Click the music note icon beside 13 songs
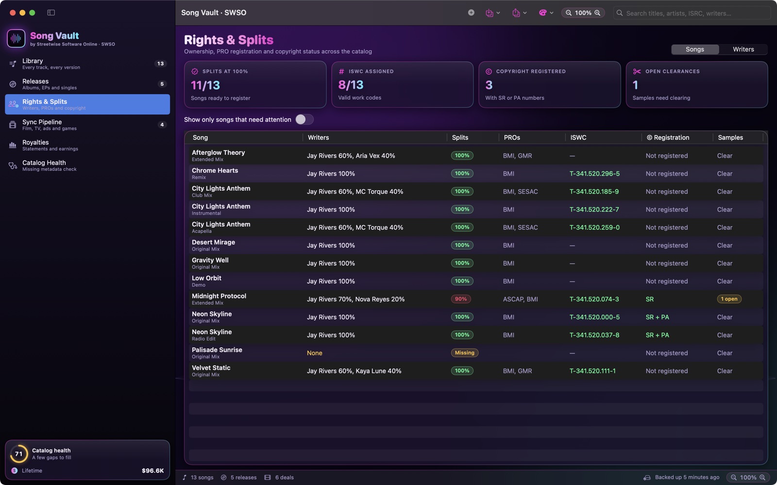777x485 pixels. coord(185,478)
